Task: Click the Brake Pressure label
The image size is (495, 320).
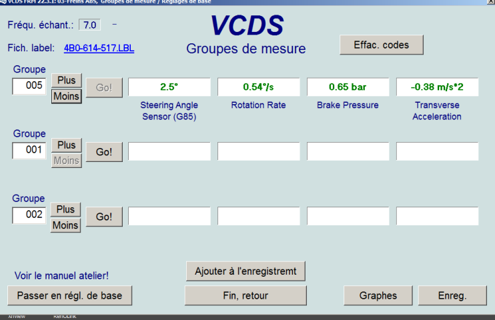Action: pos(348,105)
